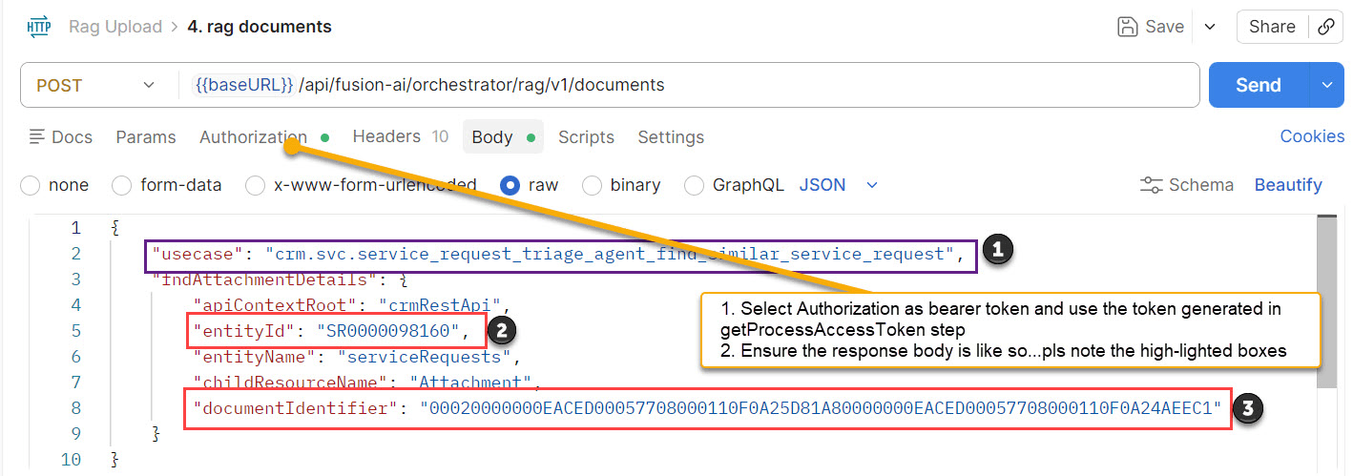Select the binary body option
This screenshot has width=1353, height=476.
coord(592,185)
